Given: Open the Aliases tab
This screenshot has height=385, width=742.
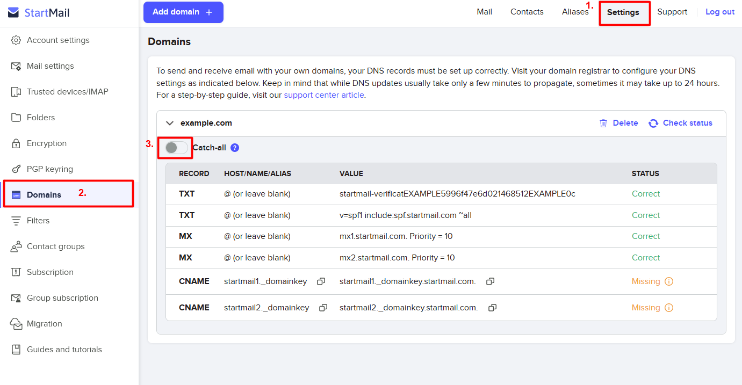Looking at the screenshot, I should click(x=575, y=12).
